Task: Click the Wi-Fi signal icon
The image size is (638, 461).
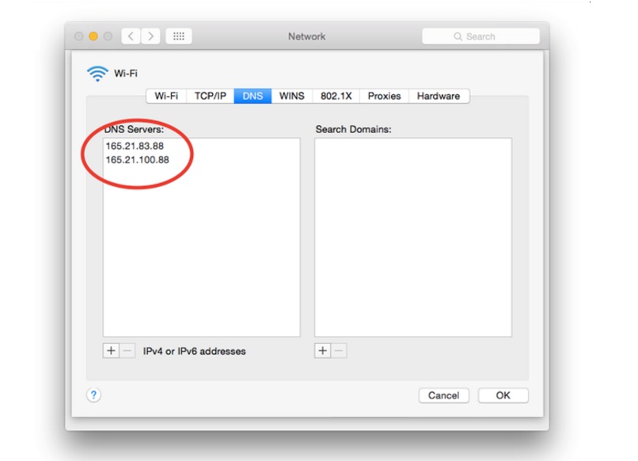Action: [x=97, y=74]
